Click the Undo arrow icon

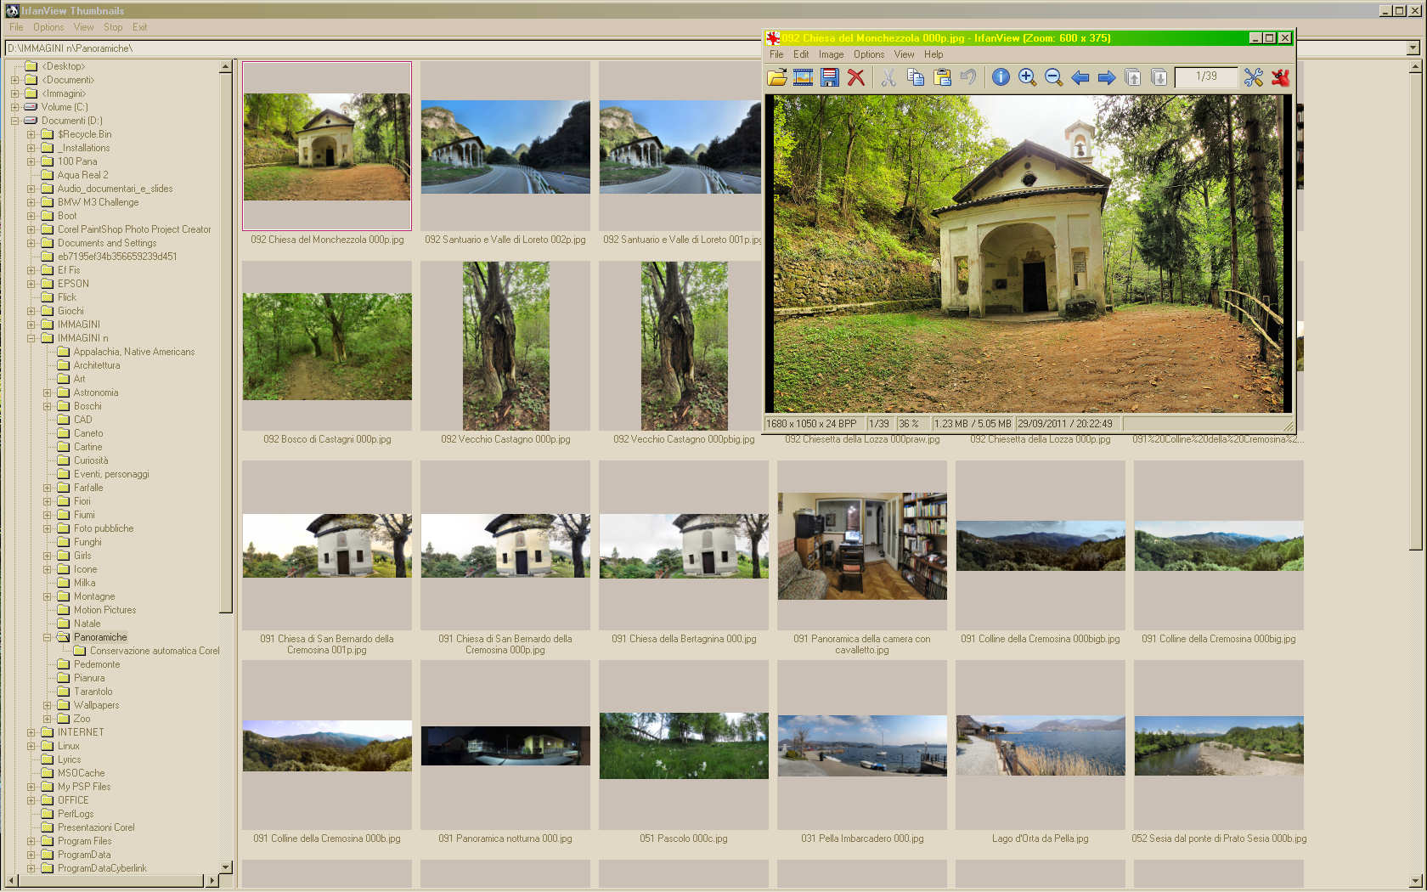point(967,77)
